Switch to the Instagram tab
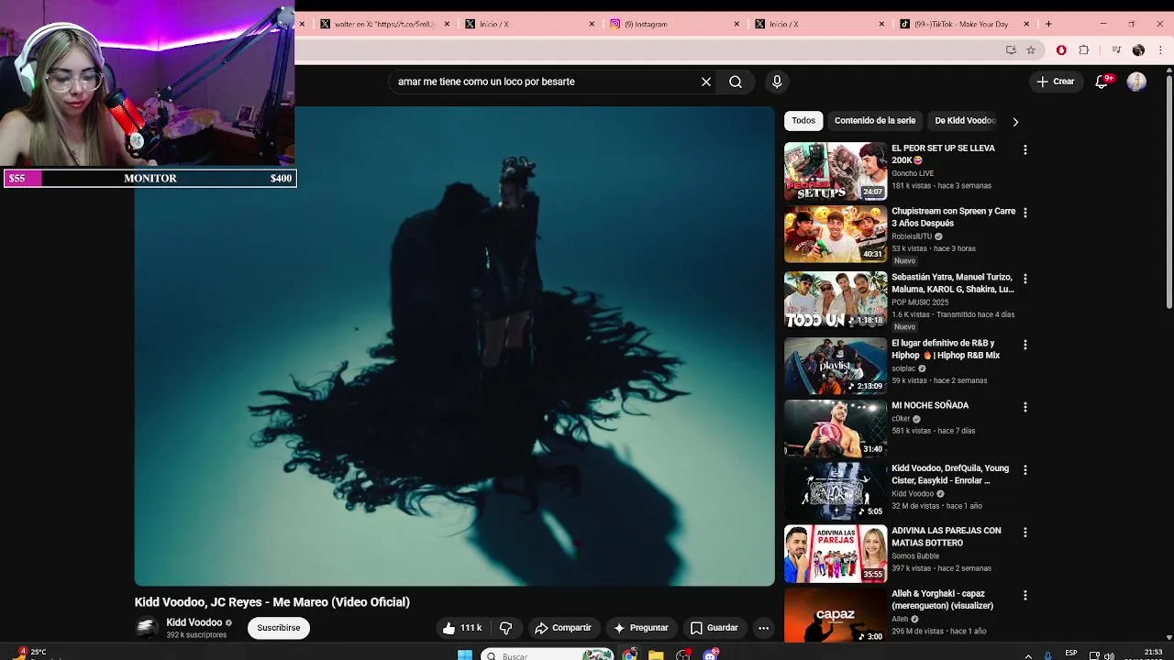Image resolution: width=1174 pixels, height=660 pixels. pos(673,24)
